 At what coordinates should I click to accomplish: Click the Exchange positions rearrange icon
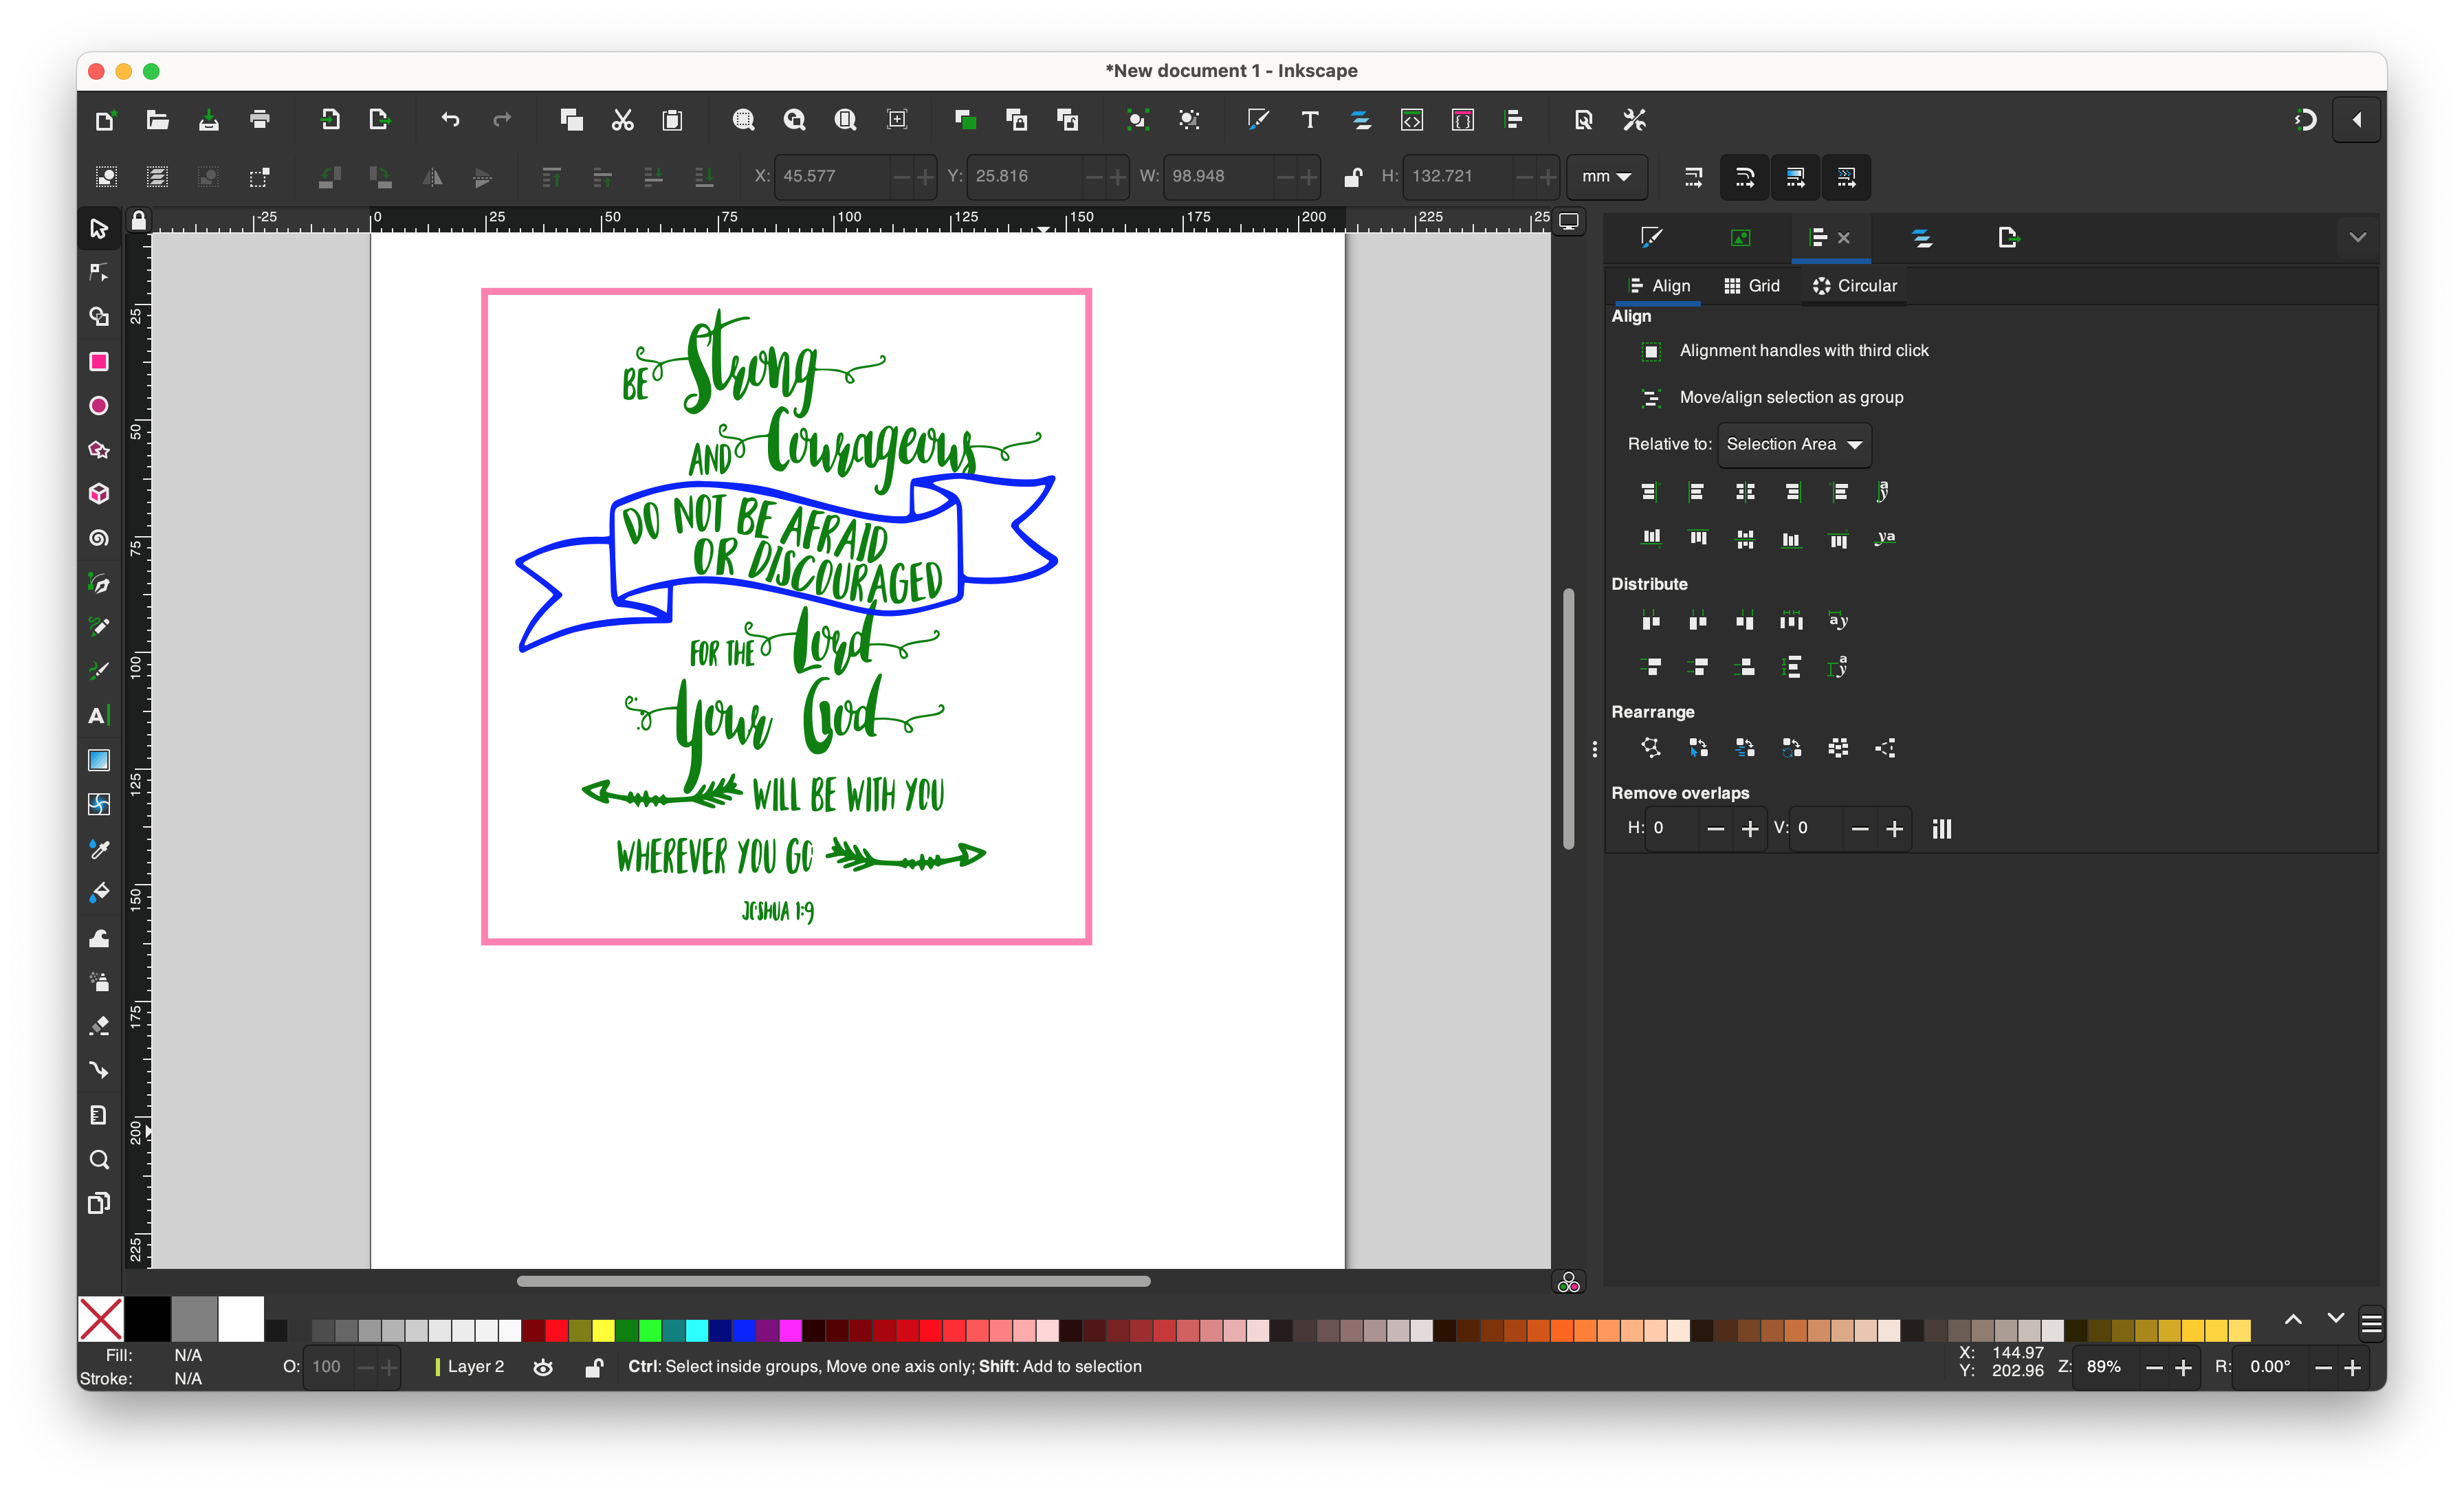tap(1697, 747)
